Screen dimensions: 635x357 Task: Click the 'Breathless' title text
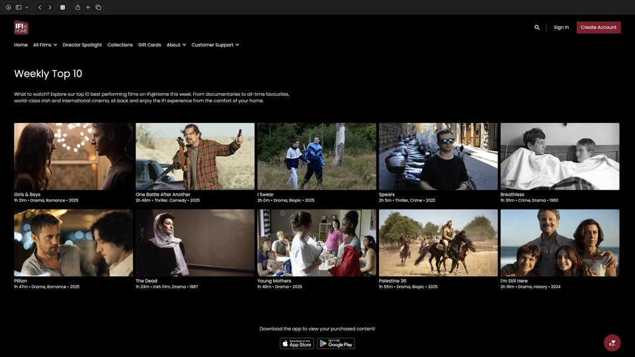coord(512,194)
